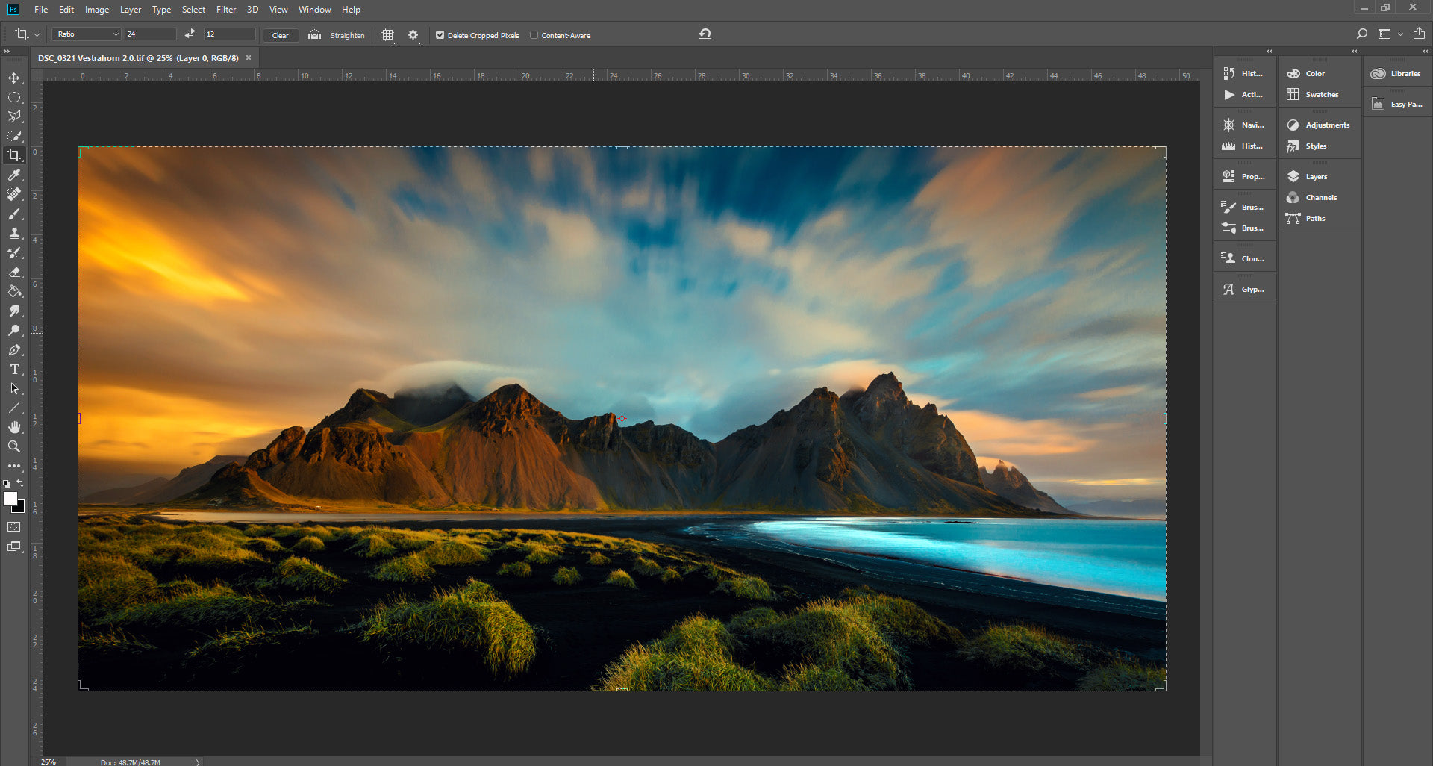Select the Eyedropper tool
The image size is (1433, 766).
point(14,175)
